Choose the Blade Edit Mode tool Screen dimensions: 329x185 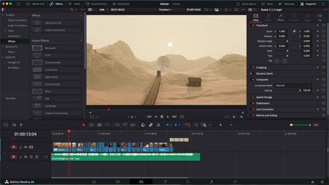(x=100, y=125)
